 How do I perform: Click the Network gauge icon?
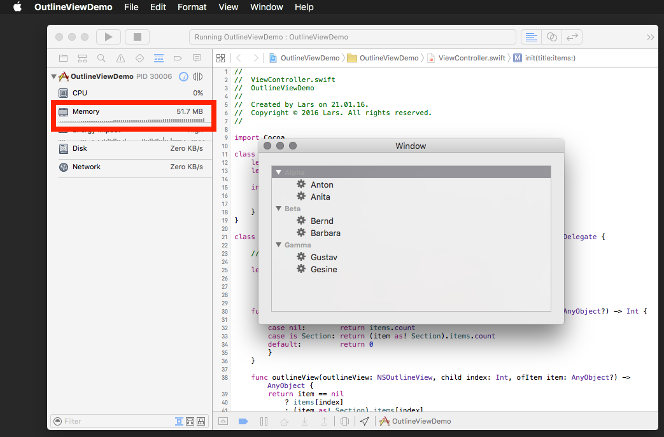point(64,167)
